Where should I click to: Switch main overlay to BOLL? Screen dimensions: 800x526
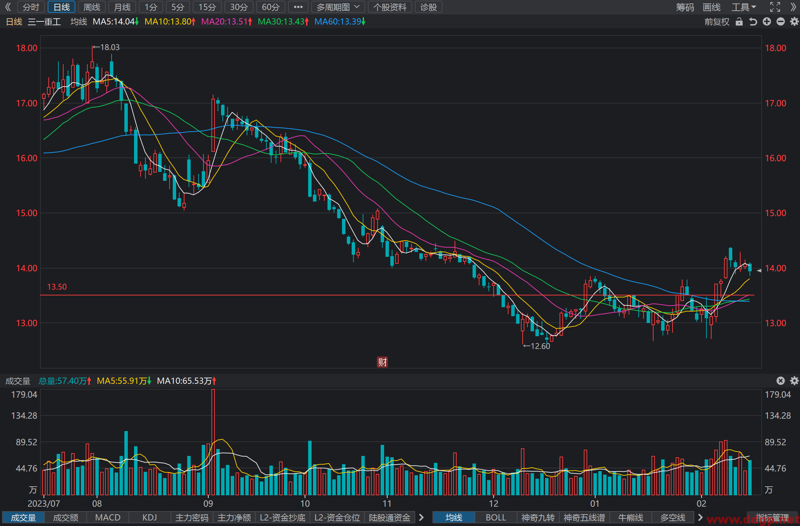496,517
